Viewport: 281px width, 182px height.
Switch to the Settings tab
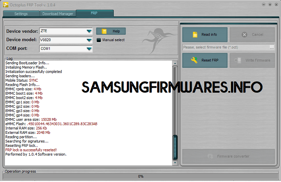[x=21, y=14]
